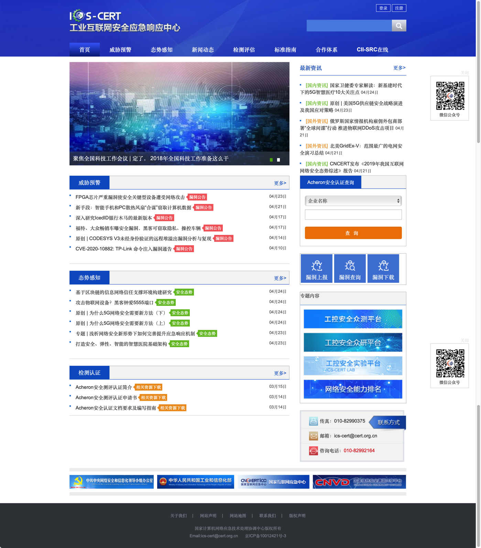Open the 标准指南 navigation menu
Screen dimensions: 481x548
[x=285, y=50]
